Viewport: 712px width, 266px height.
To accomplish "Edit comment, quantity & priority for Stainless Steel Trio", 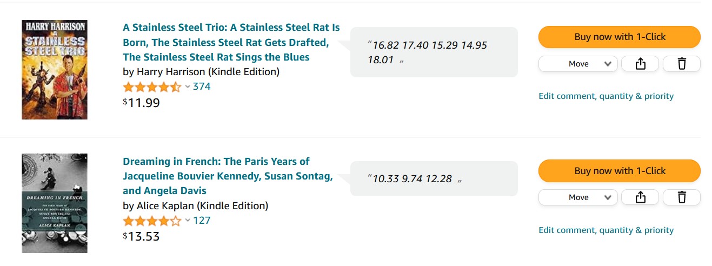I will (x=606, y=96).
